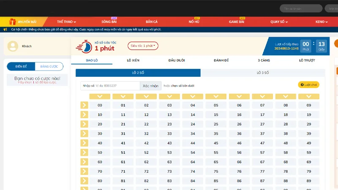The image size is (338, 190).
Task: Switch to Lô 3 Số mode
Action: tap(263, 73)
